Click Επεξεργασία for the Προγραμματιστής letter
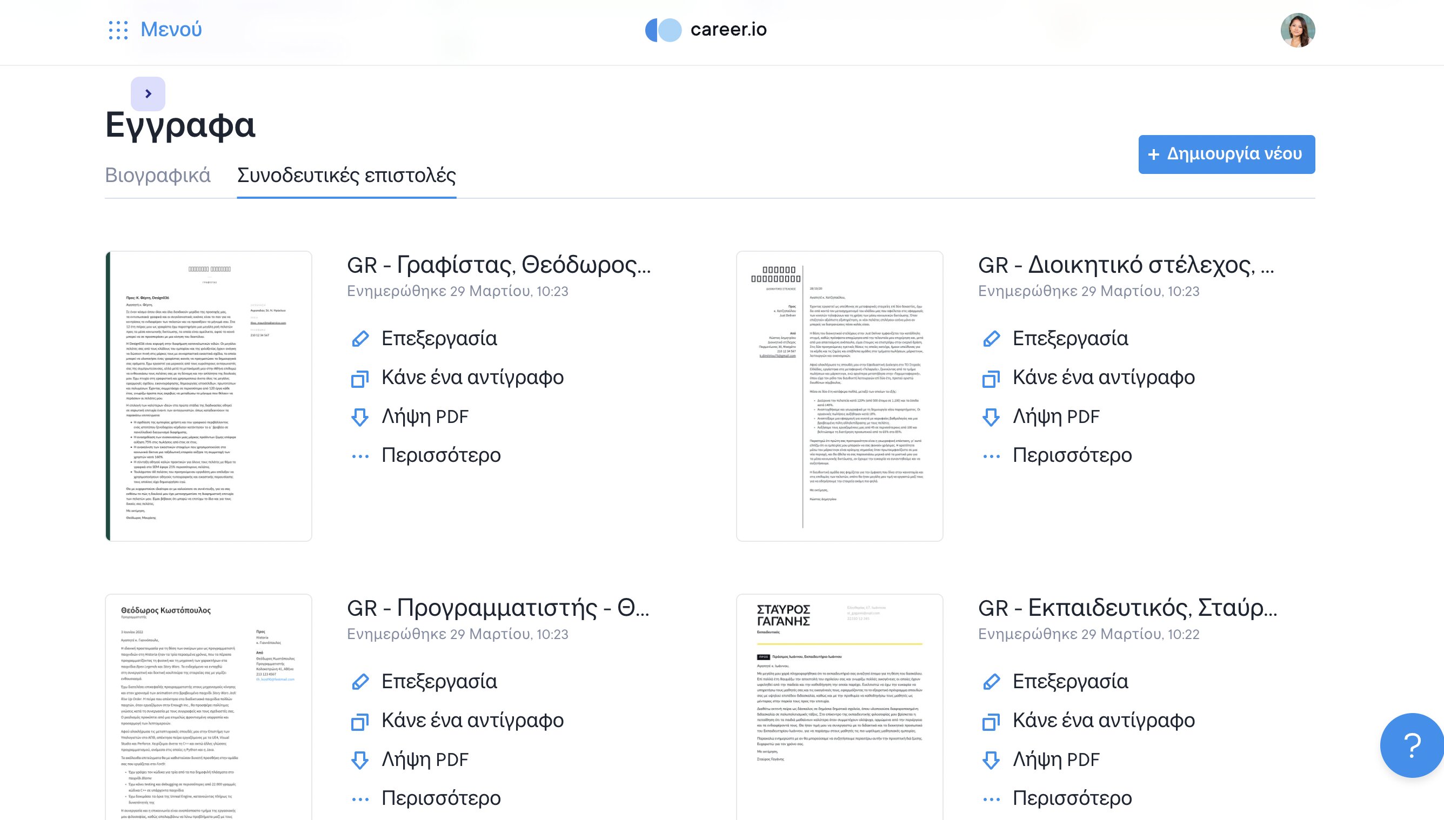 click(x=439, y=682)
